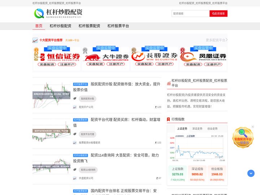Click the blue 杠杆股票平台 category label
This screenshot has width=260, height=195.
[81, 84]
